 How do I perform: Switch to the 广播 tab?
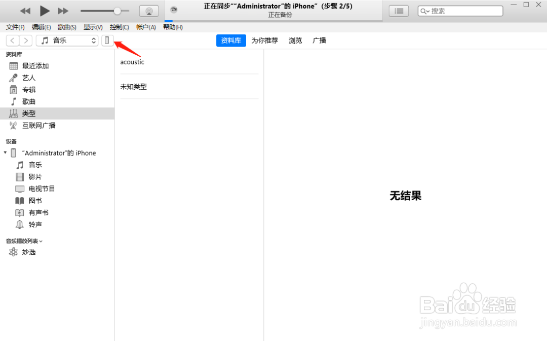click(319, 41)
